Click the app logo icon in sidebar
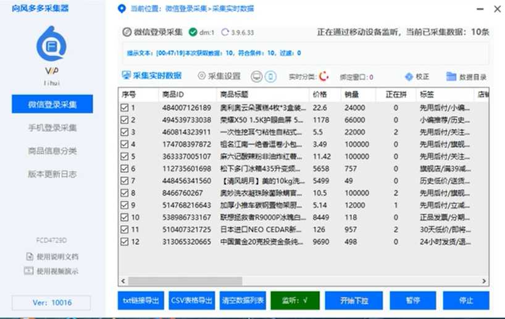 click(x=51, y=44)
